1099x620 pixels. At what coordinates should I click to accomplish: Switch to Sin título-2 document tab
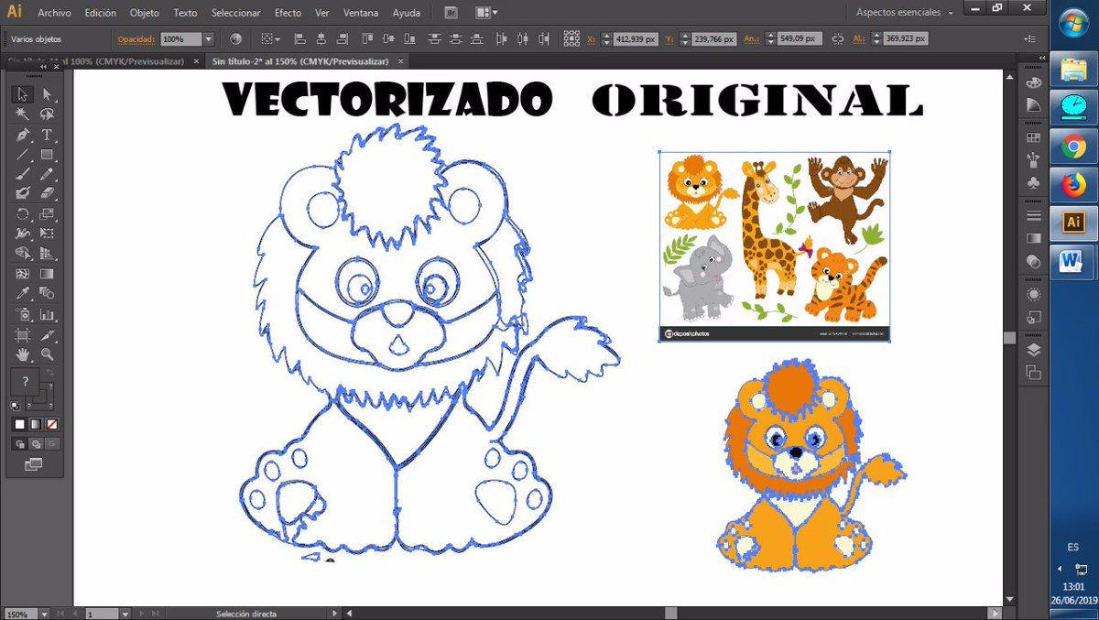(x=300, y=61)
